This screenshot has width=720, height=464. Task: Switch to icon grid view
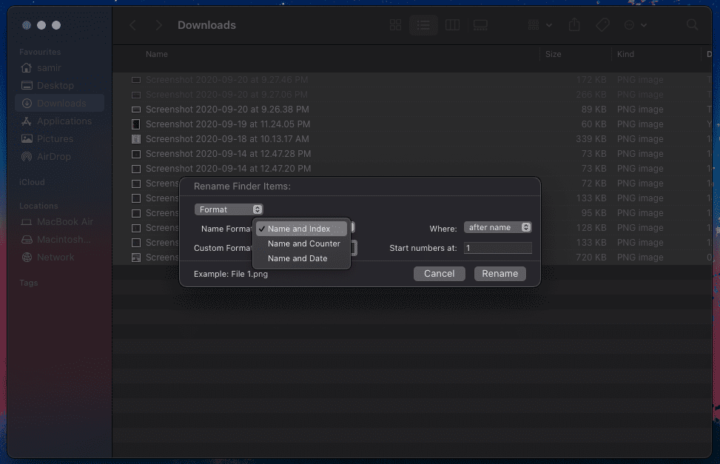click(x=395, y=25)
